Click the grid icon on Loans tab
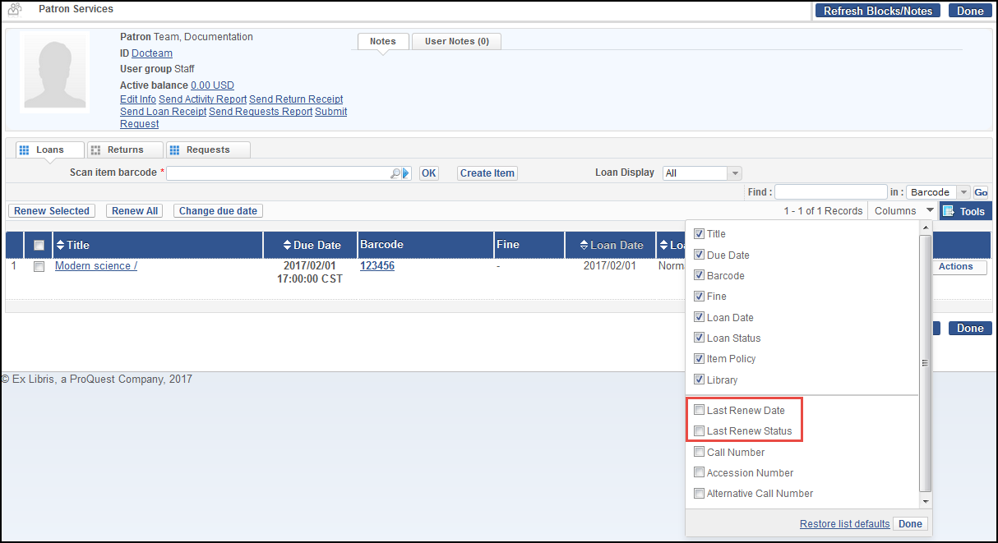Image resolution: width=998 pixels, height=543 pixels. 24,150
